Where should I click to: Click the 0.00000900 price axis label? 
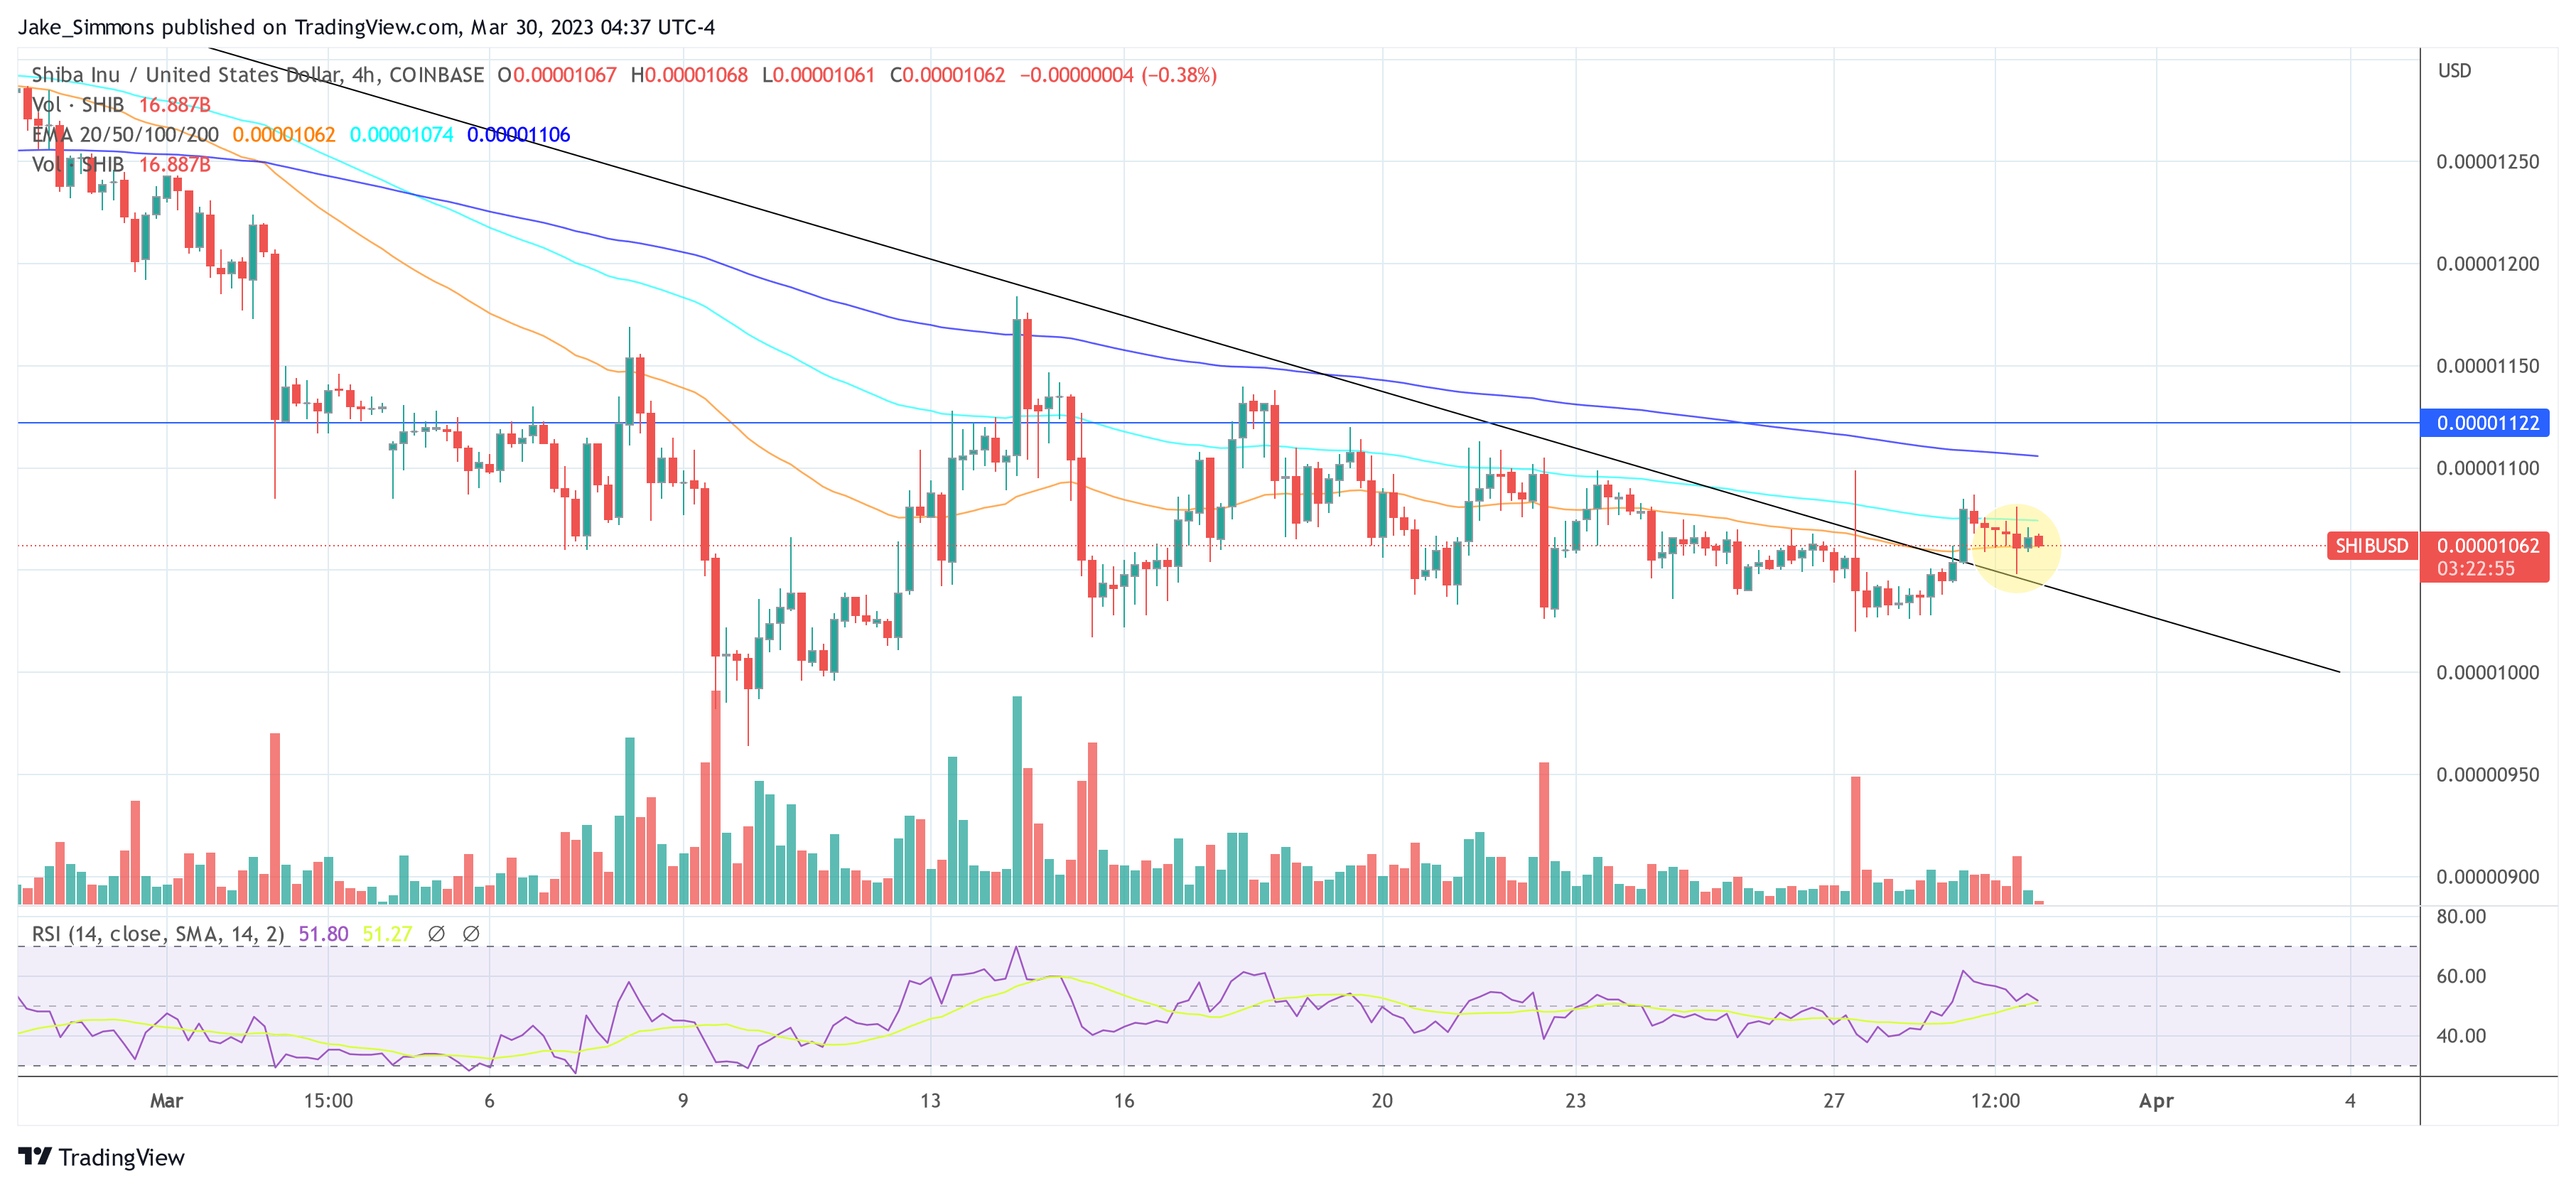[x=2487, y=877]
